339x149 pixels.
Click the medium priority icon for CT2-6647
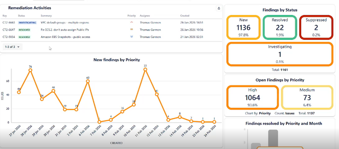click(x=132, y=29)
